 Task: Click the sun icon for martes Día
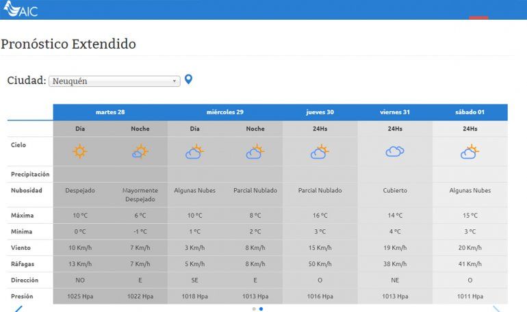80,152
